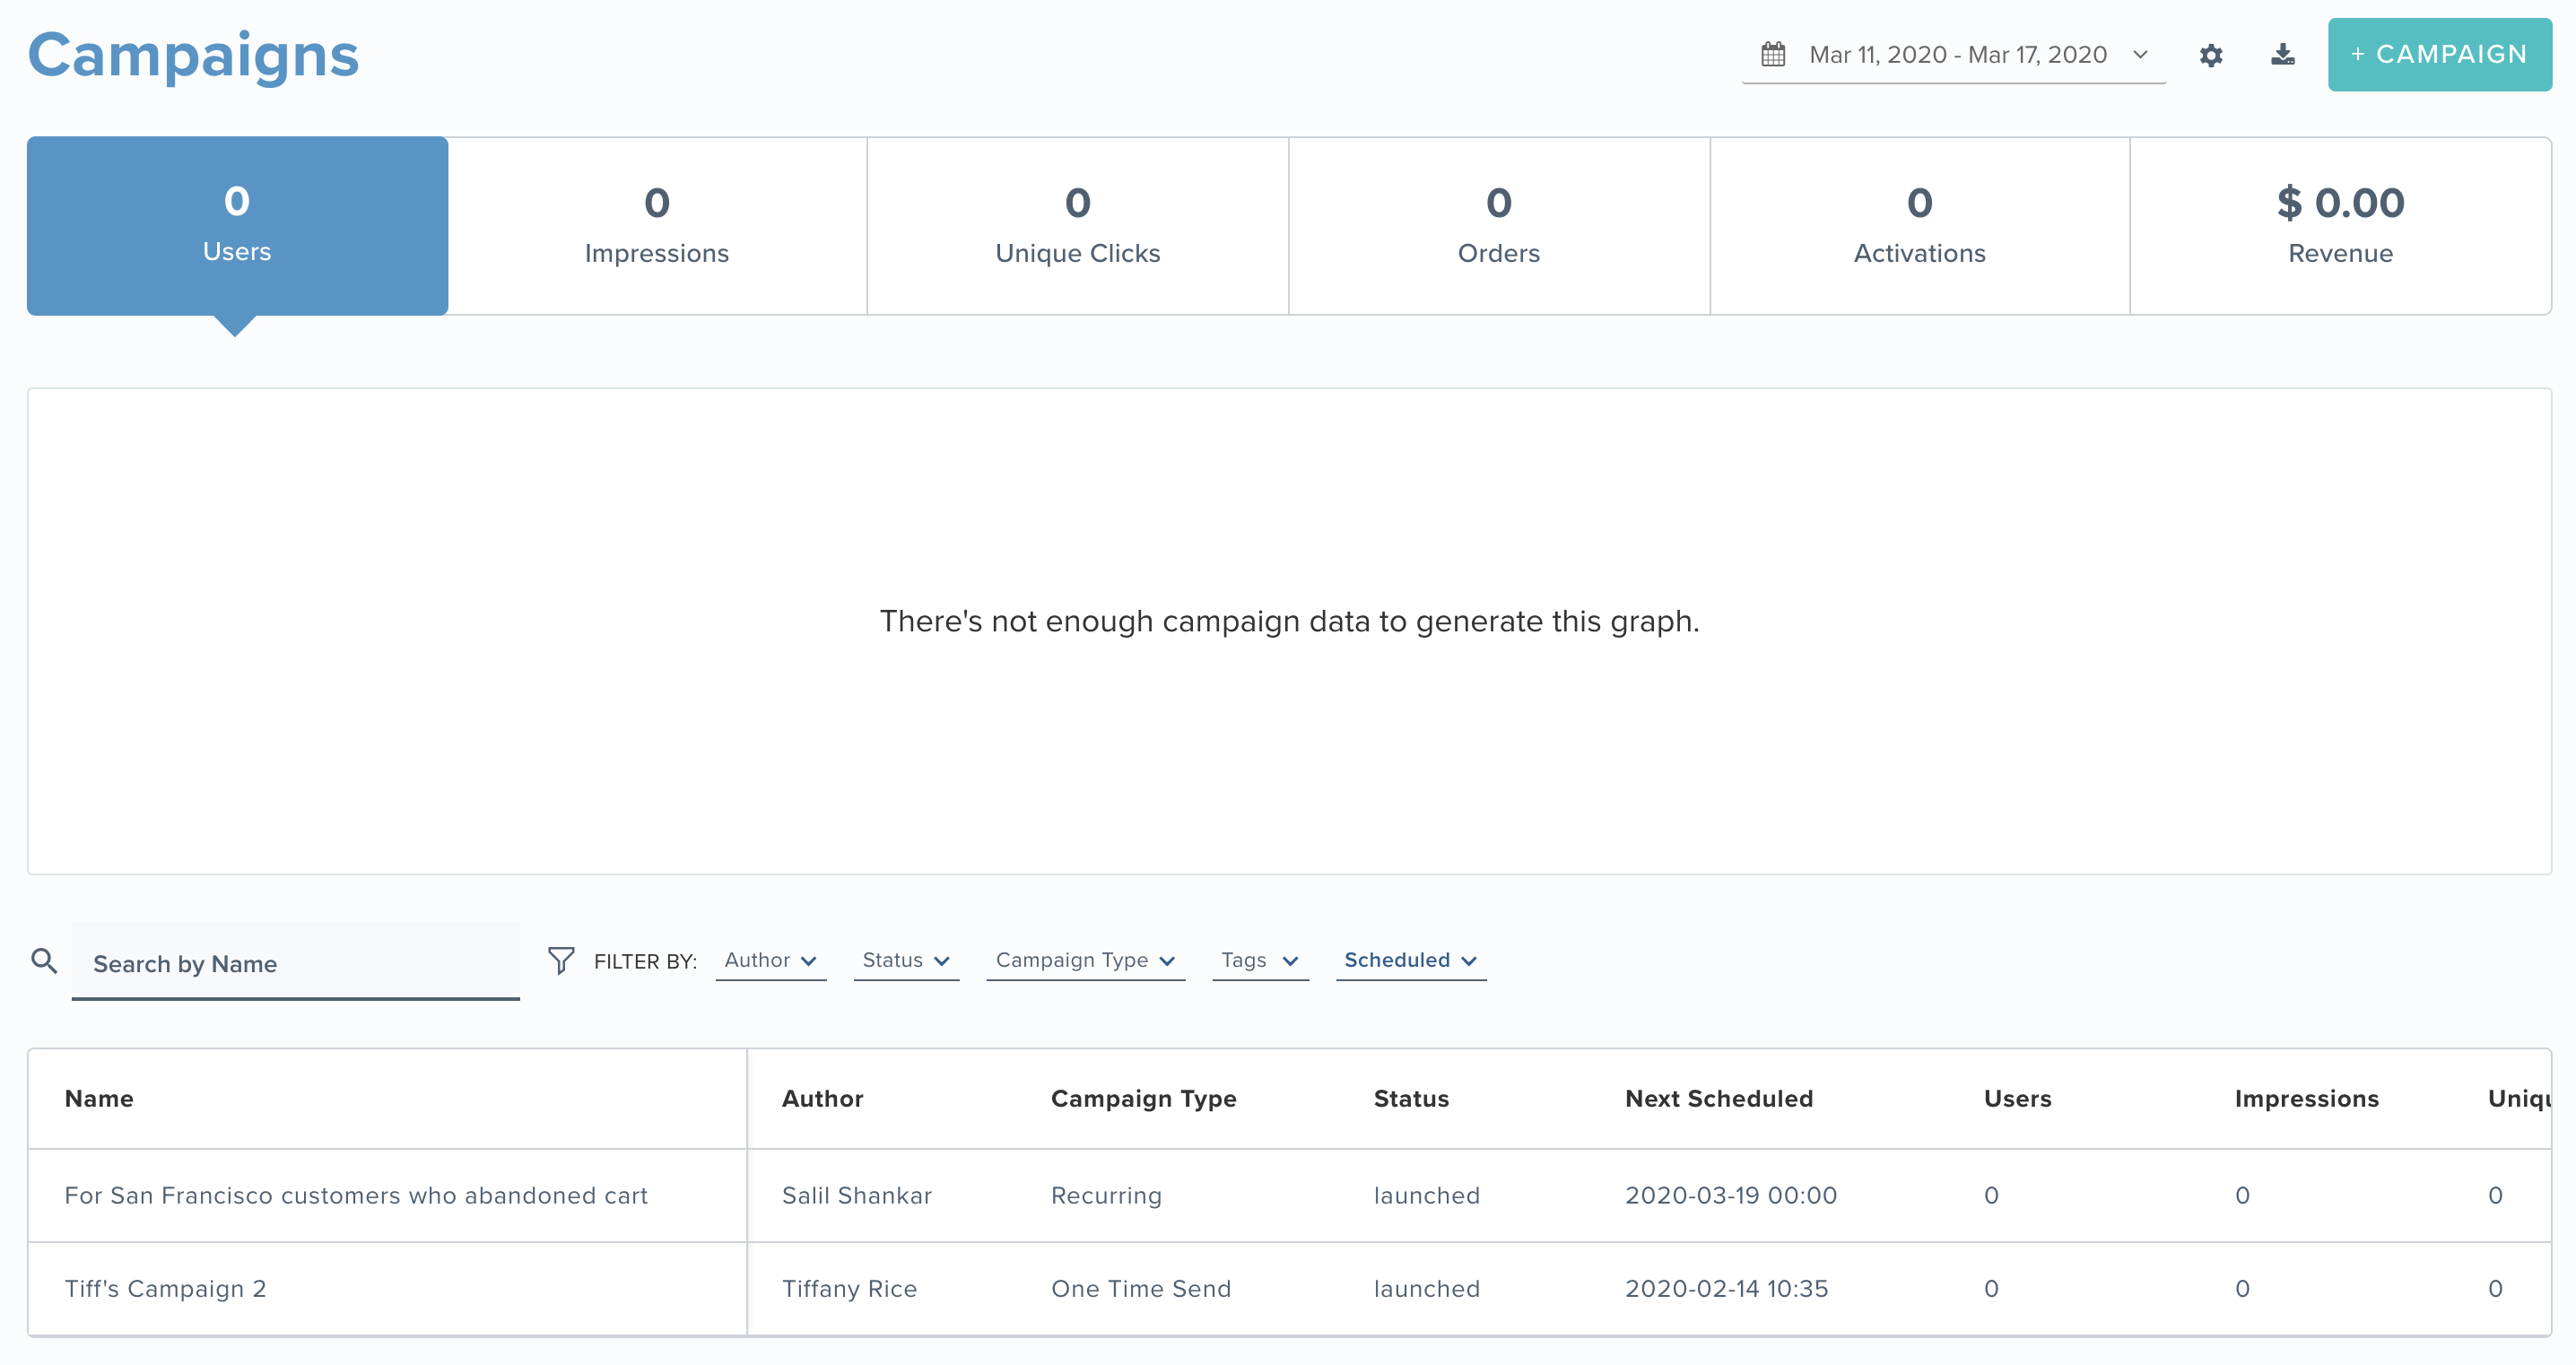
Task: Switch to the Impressions metric tab
Action: (x=657, y=226)
